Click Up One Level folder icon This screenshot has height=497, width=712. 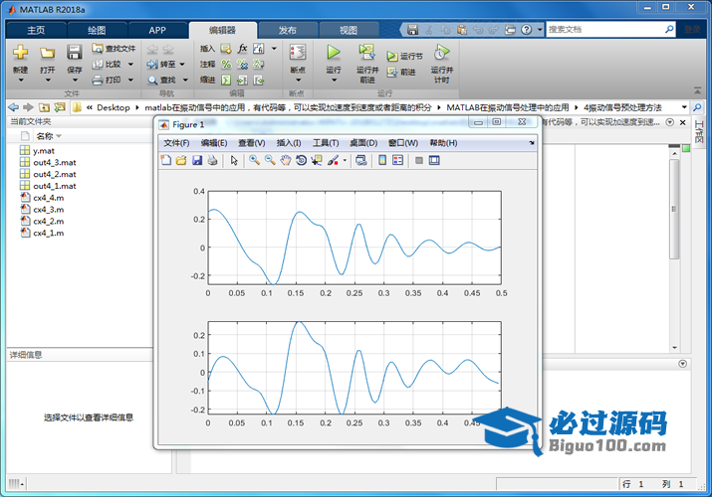44,107
